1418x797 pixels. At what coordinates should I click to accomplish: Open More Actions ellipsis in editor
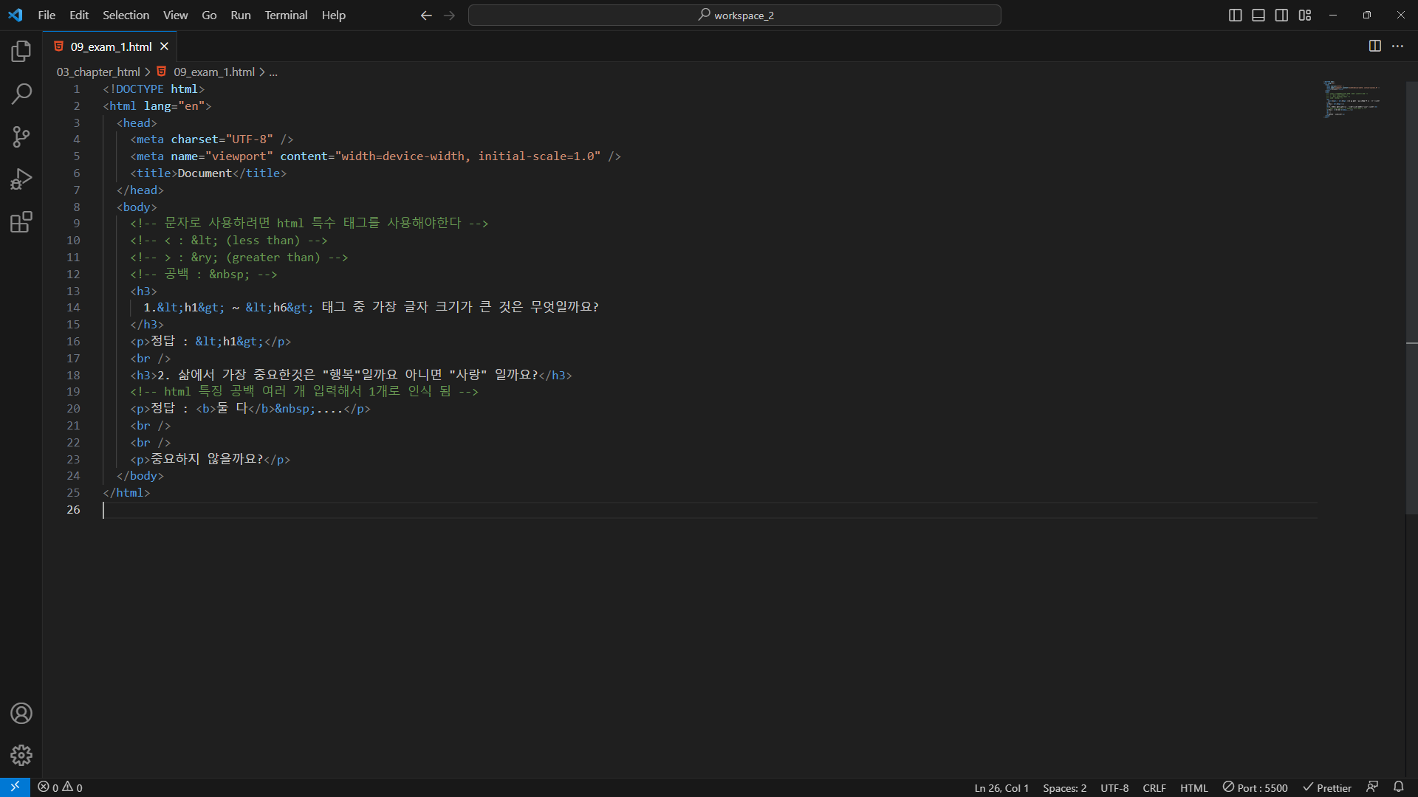(1397, 46)
